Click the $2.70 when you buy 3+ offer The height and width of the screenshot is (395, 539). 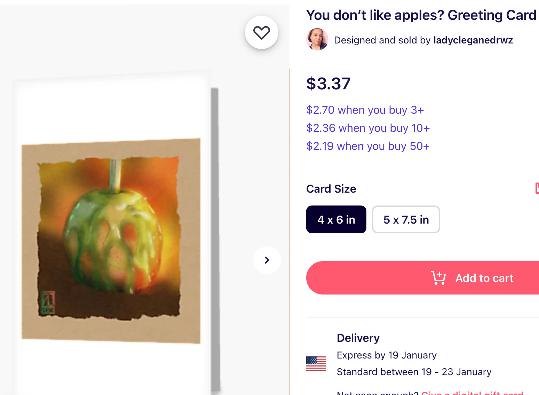365,110
